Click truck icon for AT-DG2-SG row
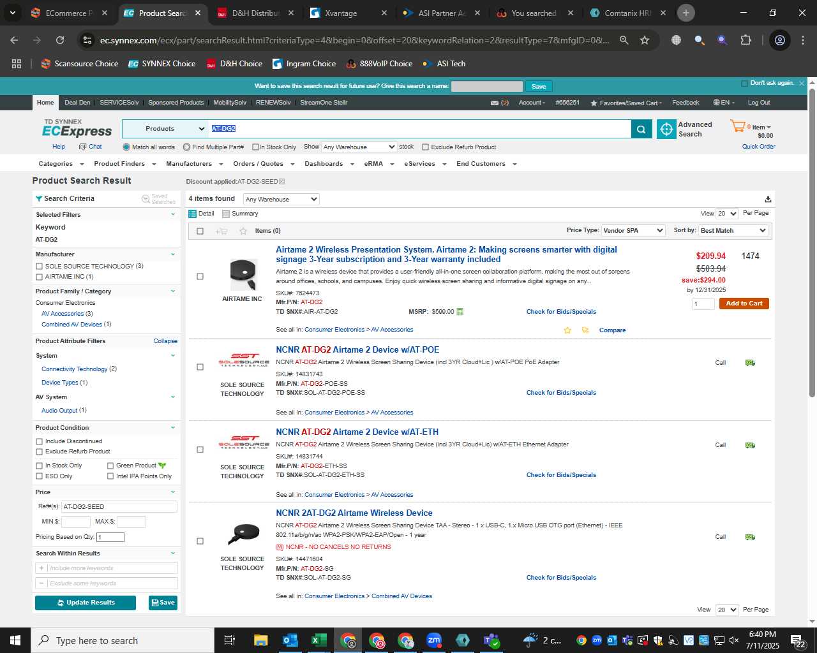 click(750, 537)
